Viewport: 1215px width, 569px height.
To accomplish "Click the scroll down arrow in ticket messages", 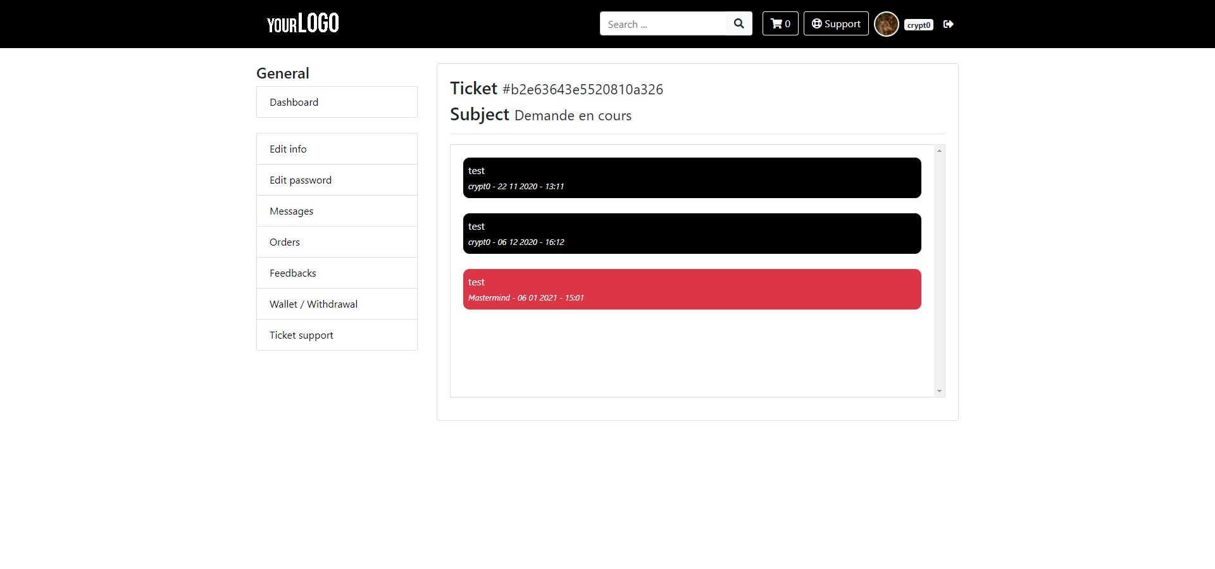I will point(939,391).
